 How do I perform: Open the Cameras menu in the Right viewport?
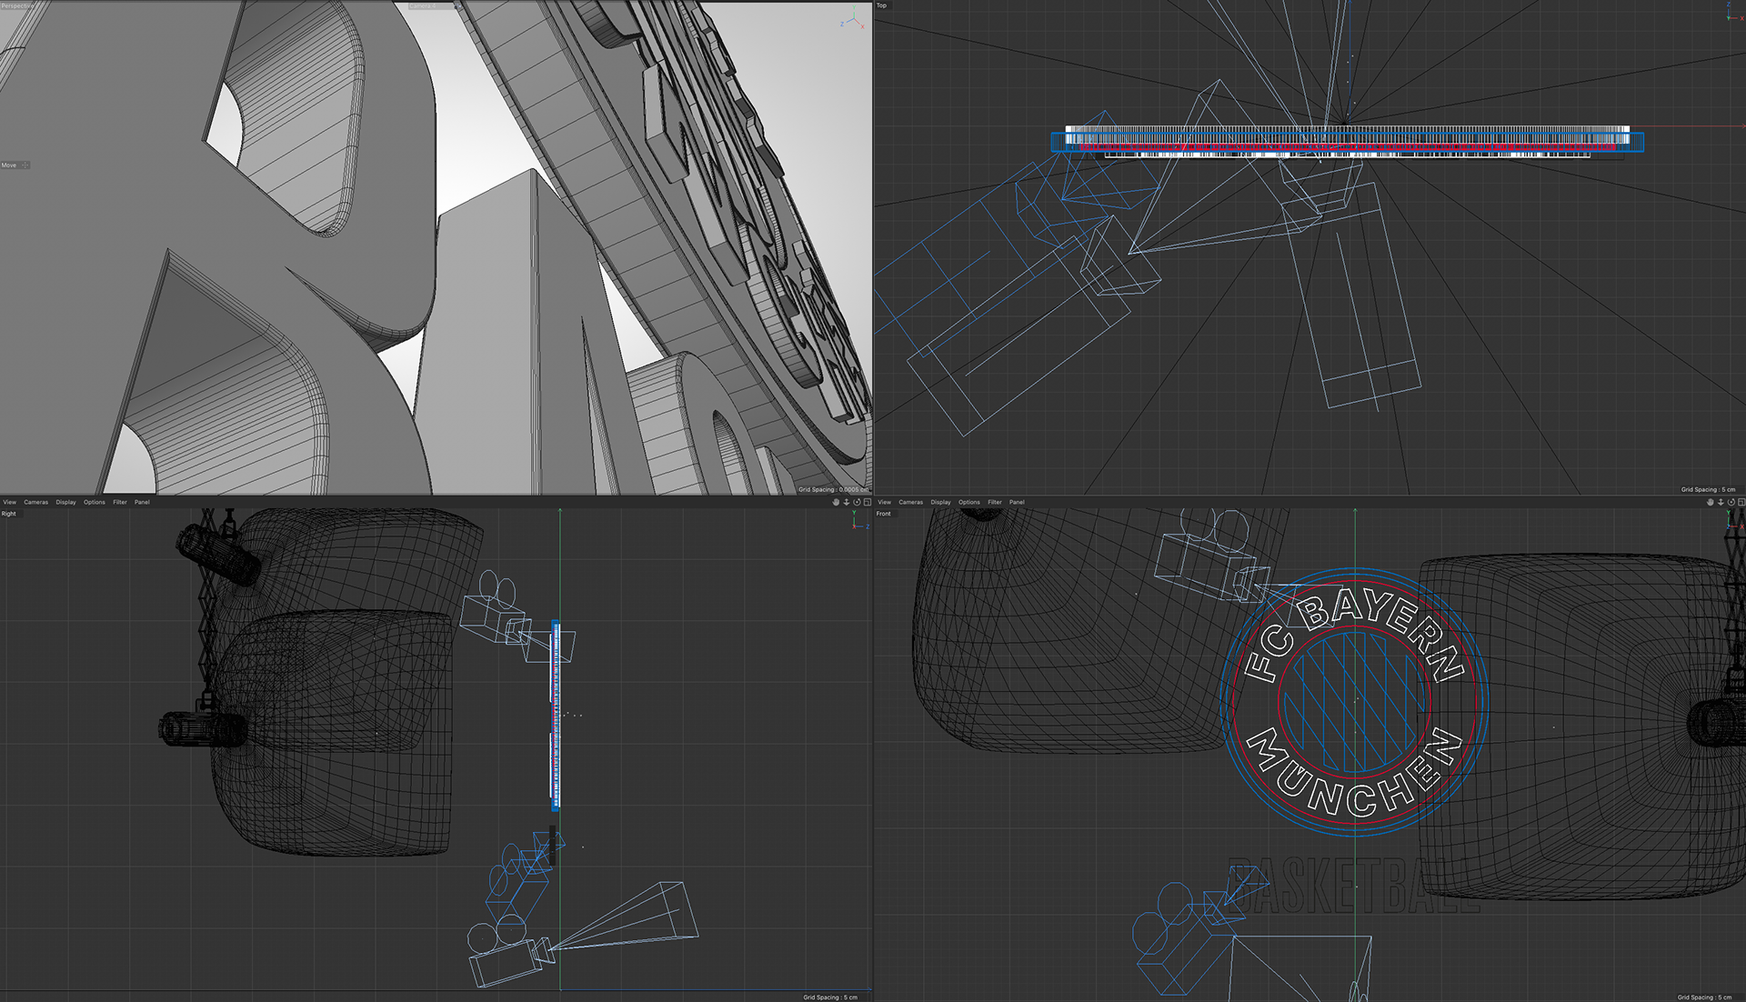point(35,502)
